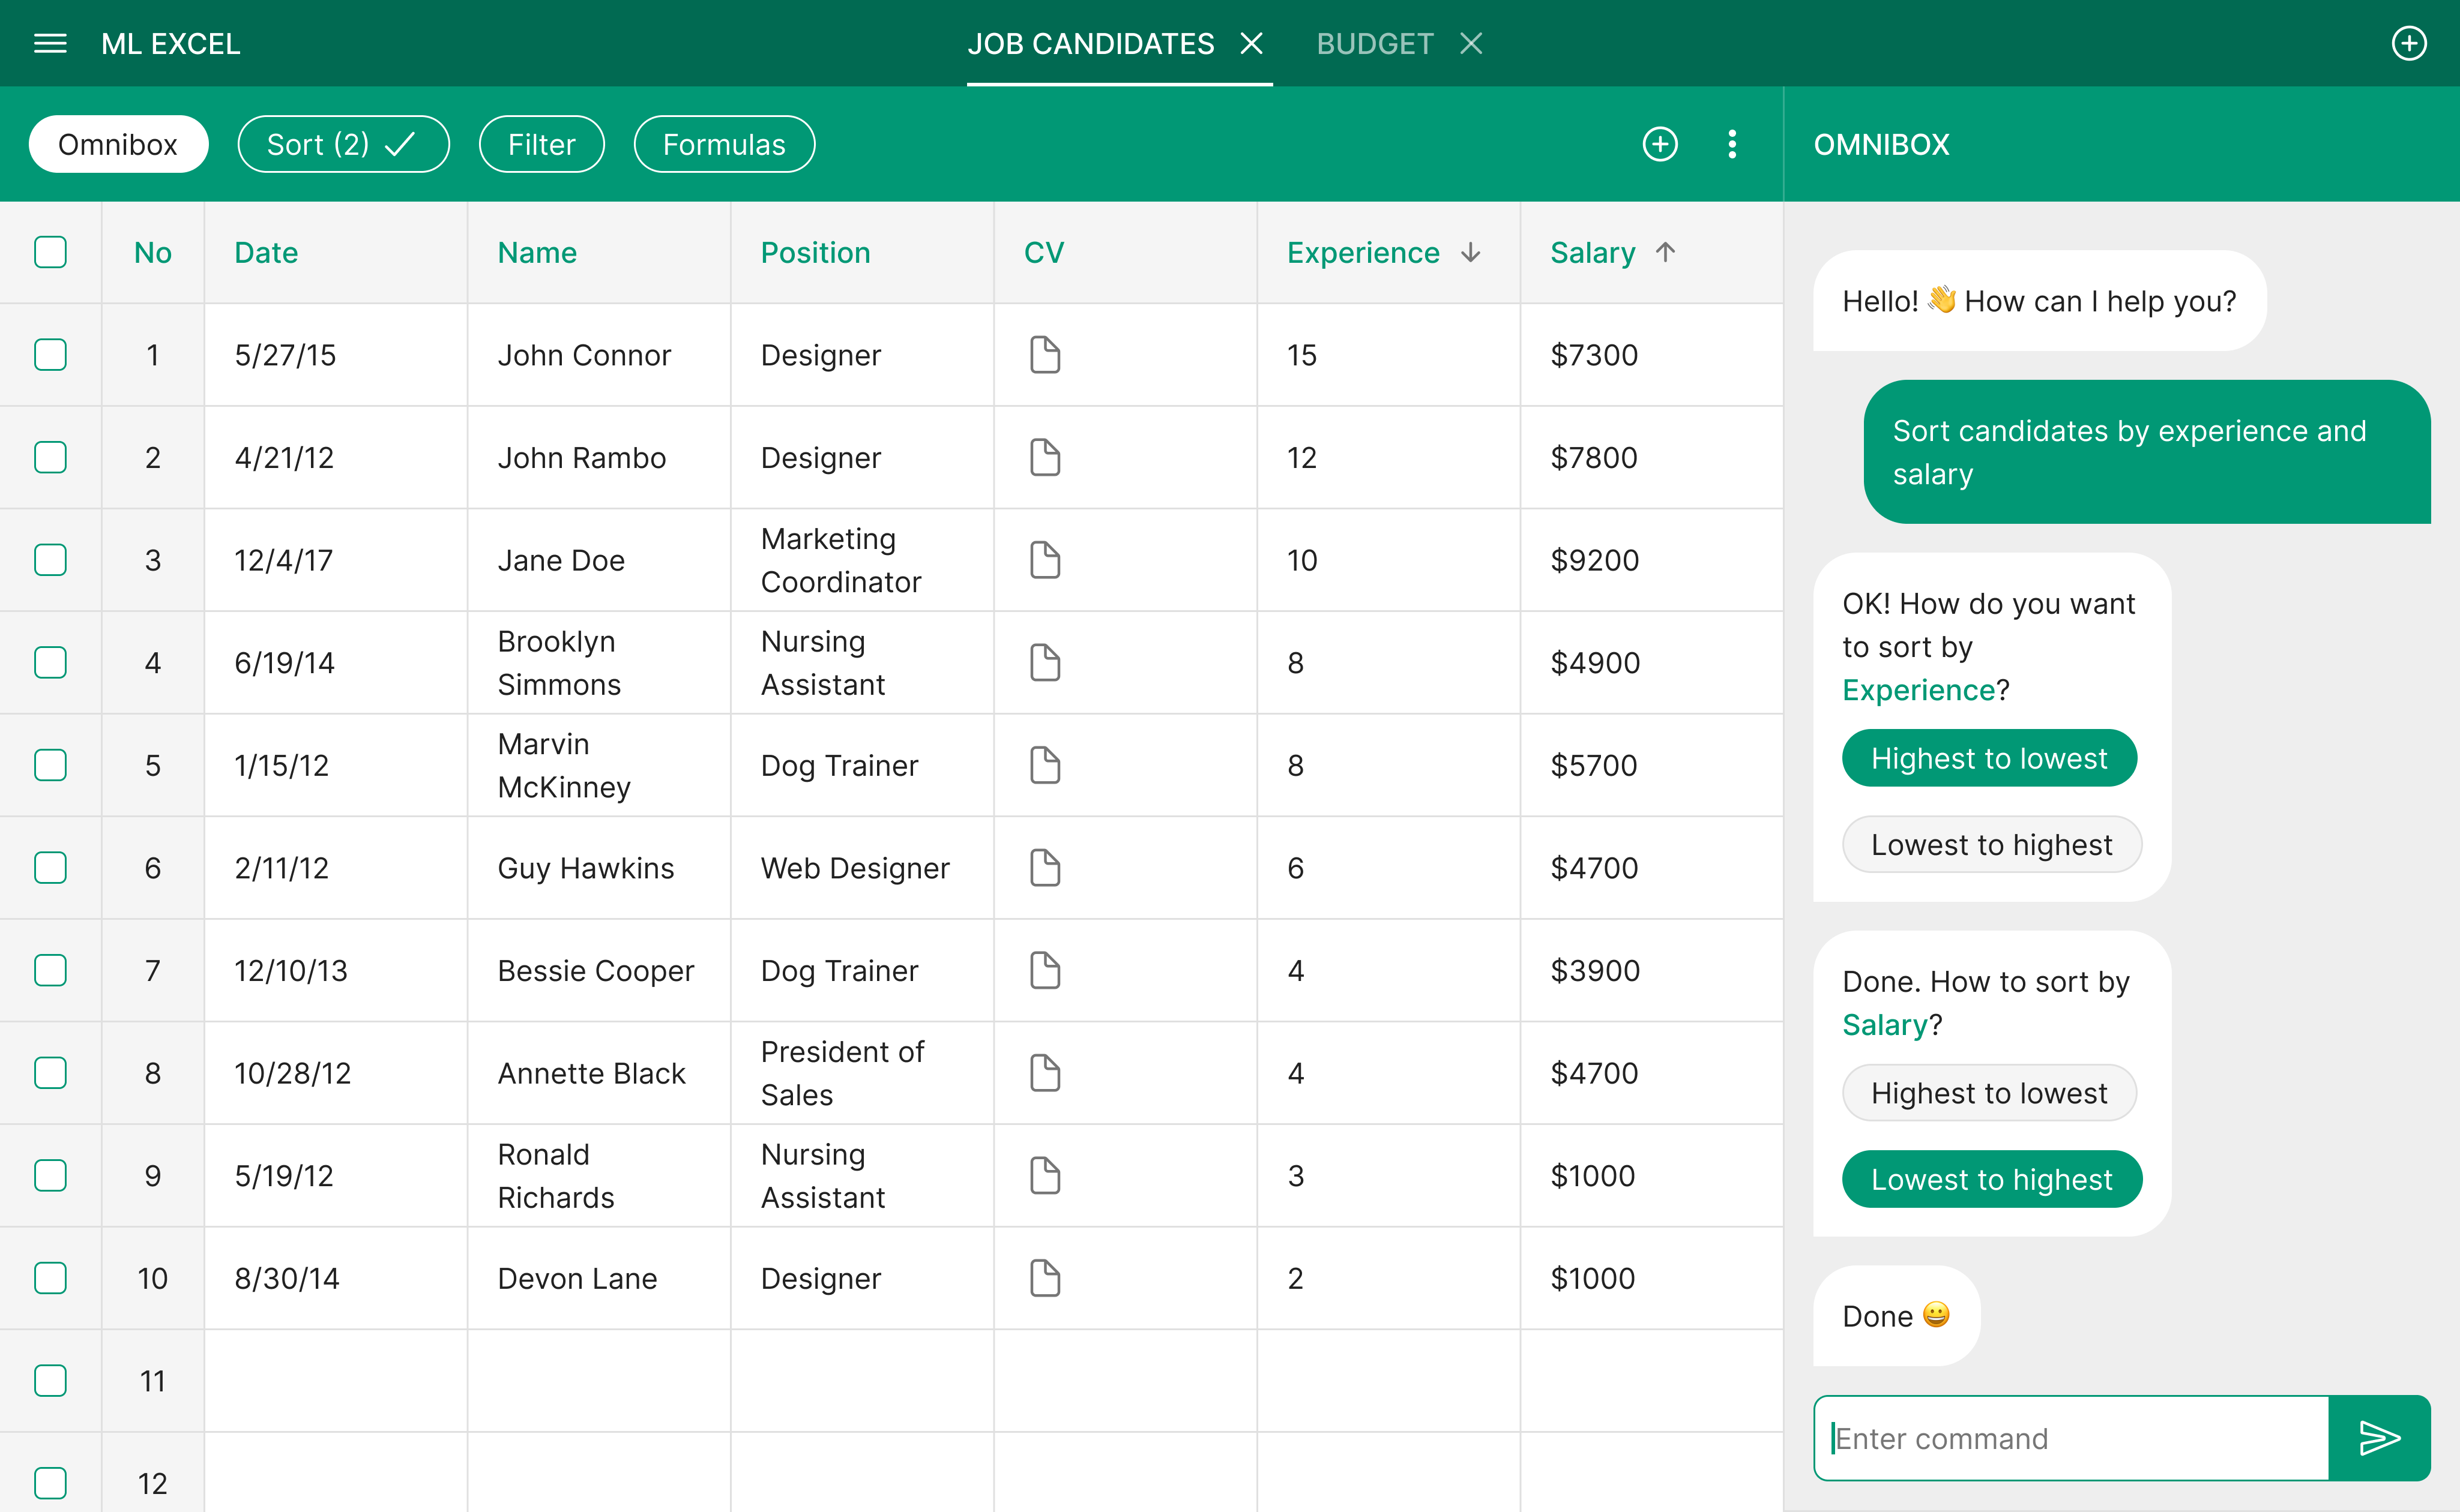Check the row 10 Devon Lane checkbox
Screen dimensions: 2460x1512
pyautogui.click(x=50, y=1278)
